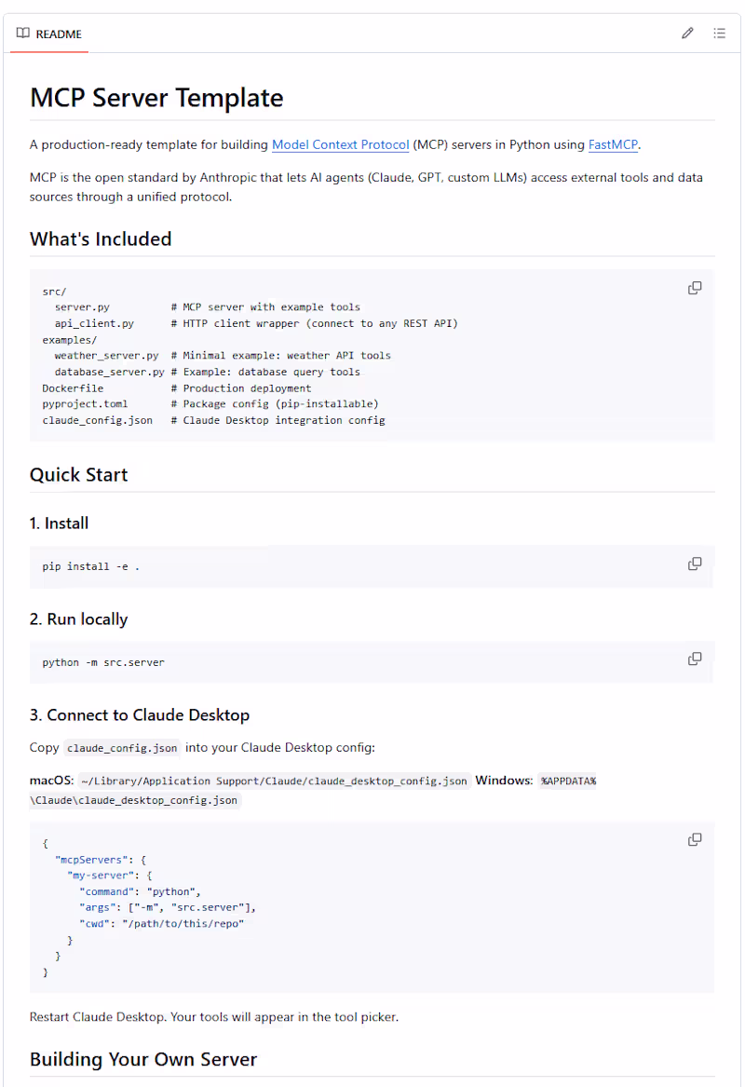
Task: Click the pencil icon to edit README
Action: (x=687, y=34)
